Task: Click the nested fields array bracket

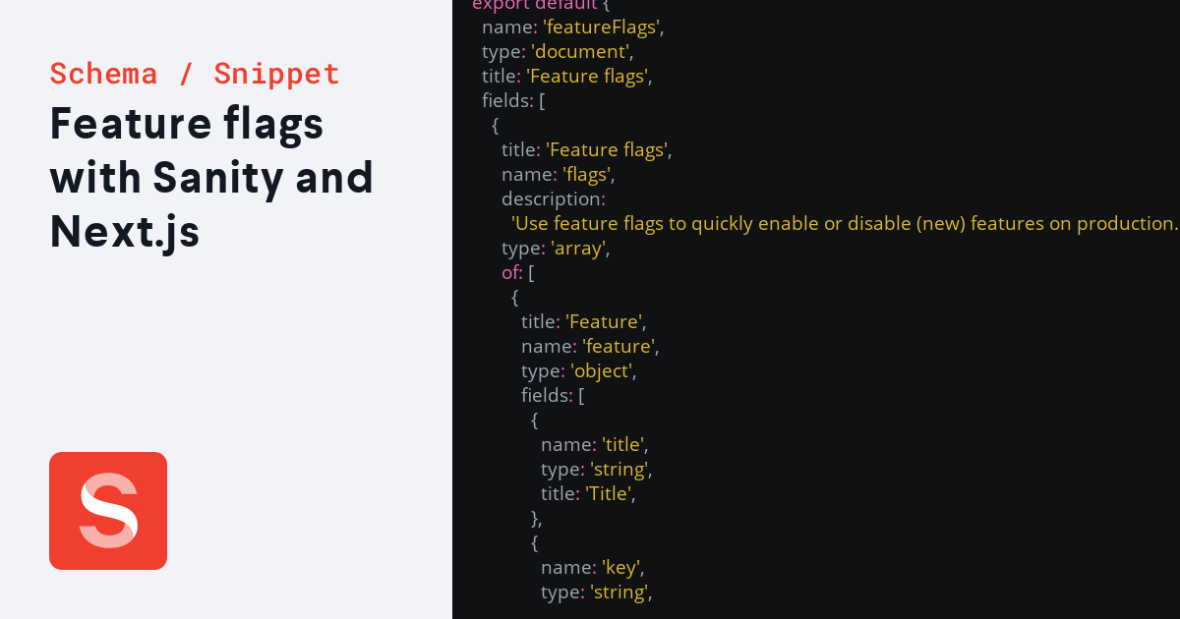Action: [580, 395]
